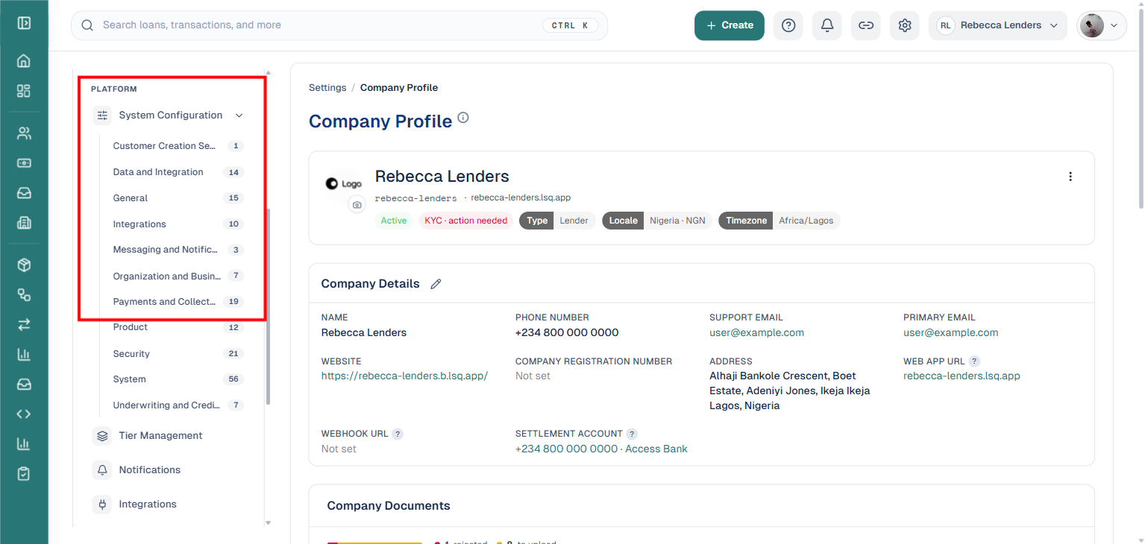Open the building icon in left rail
Viewport: 1145px width, 544px height.
(x=24, y=223)
